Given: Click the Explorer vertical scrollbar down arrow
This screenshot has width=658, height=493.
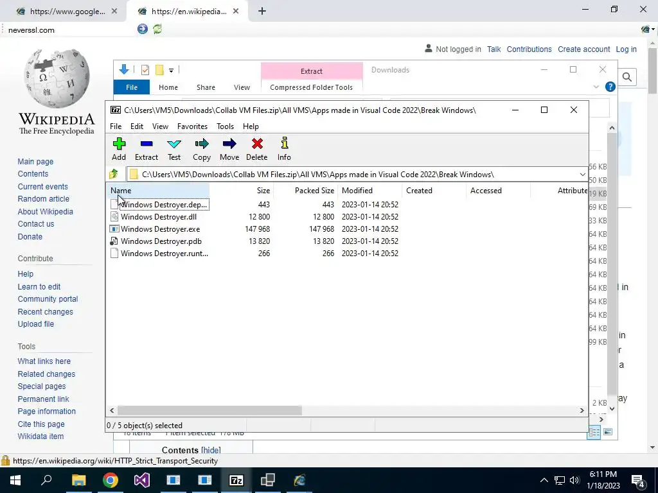Looking at the screenshot, I should click(x=612, y=409).
